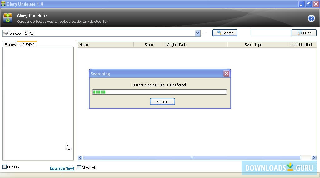Image resolution: width=320 pixels, height=178 pixels.
Task: Click the search progress bar
Action: pos(159,92)
